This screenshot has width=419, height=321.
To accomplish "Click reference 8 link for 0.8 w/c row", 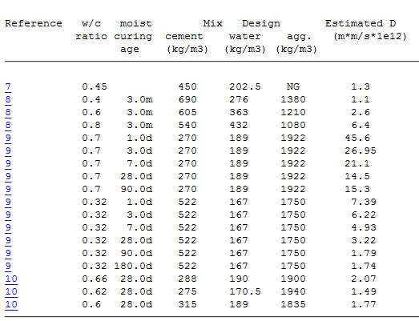I will pyautogui.click(x=8, y=125).
